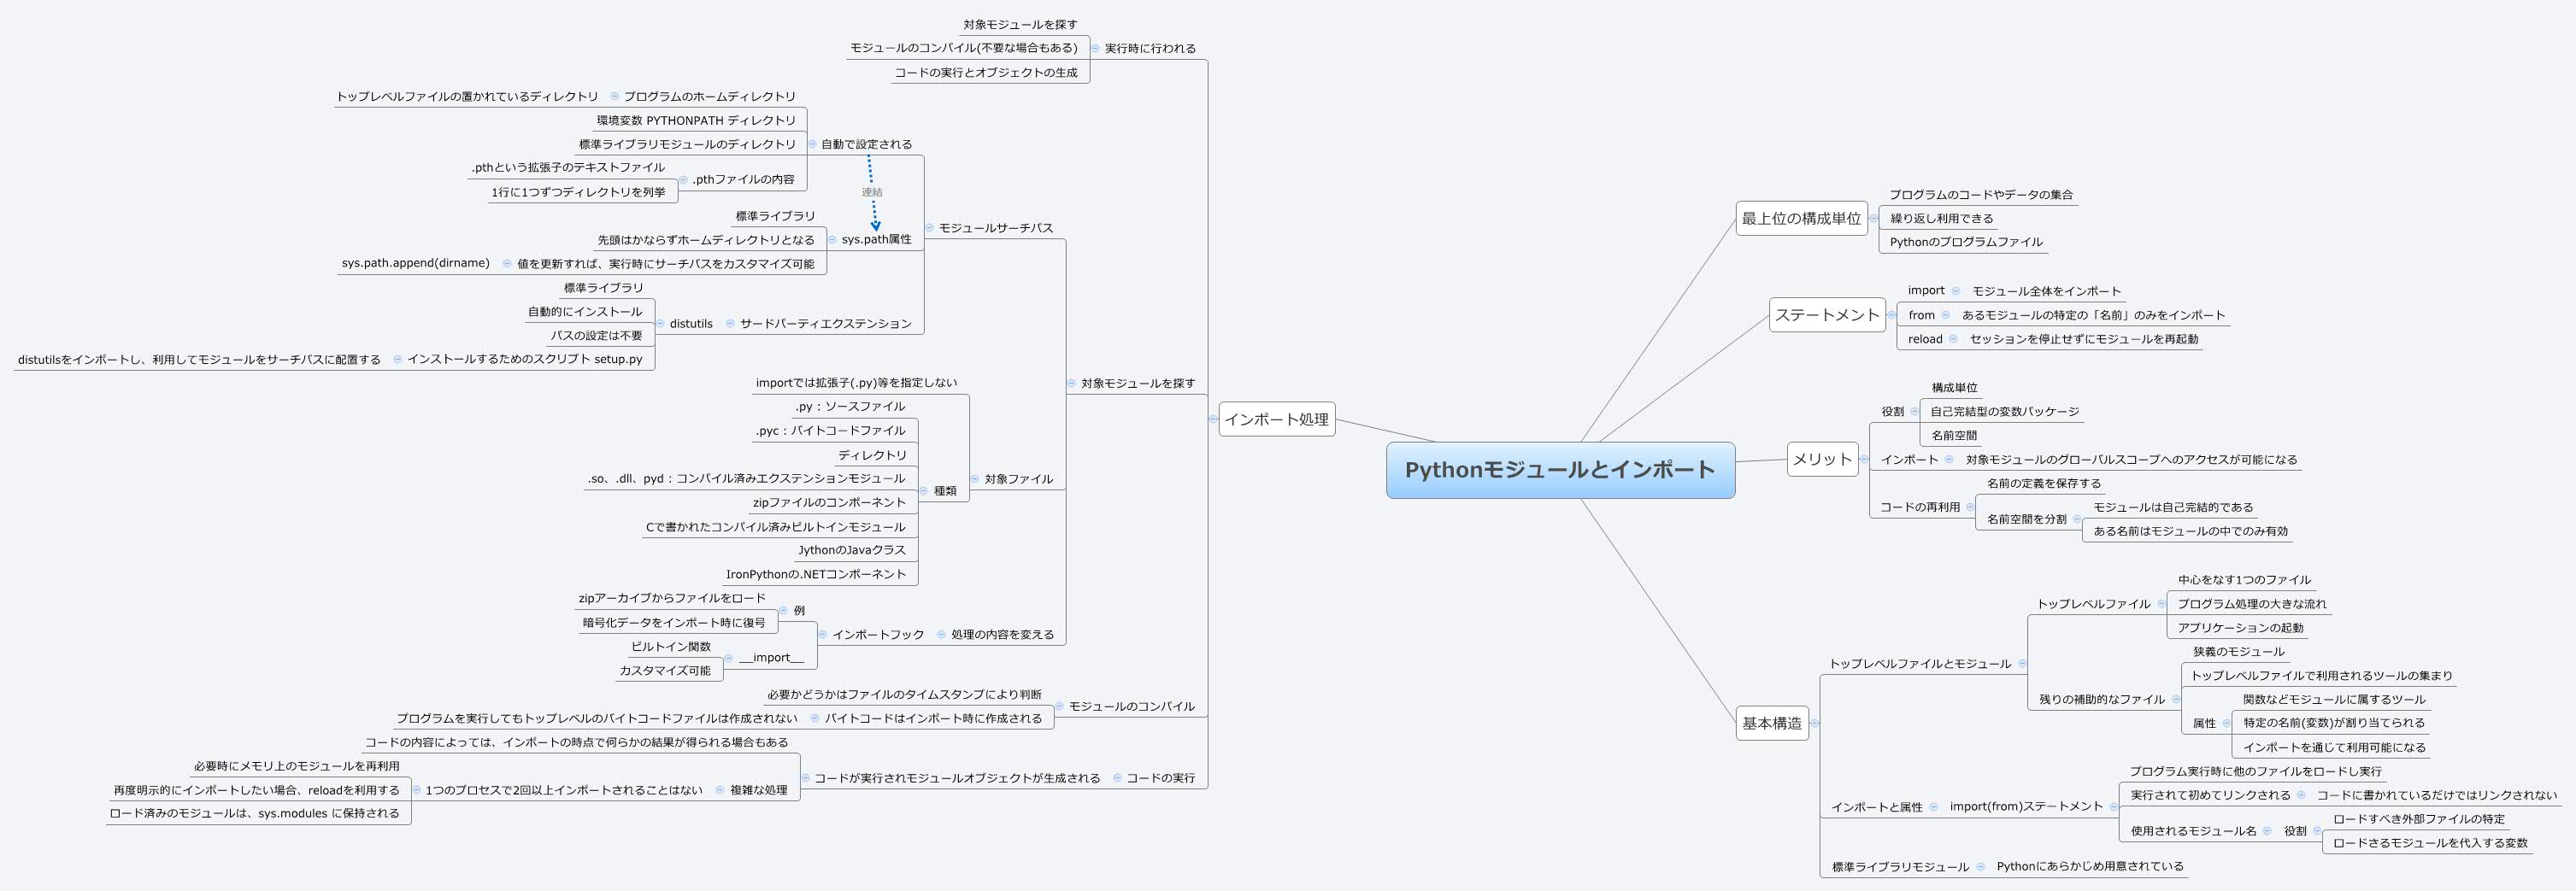Collapse the ステートメント branch icon
The width and height of the screenshot is (2576, 891).
pyautogui.click(x=1891, y=315)
